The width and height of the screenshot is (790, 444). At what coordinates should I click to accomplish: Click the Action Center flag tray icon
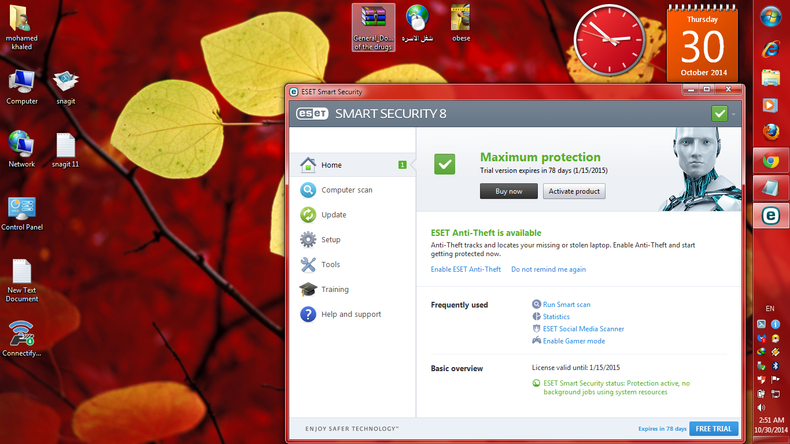[x=776, y=380]
